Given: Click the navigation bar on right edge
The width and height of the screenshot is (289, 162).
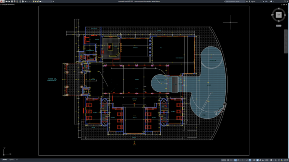Looking at the screenshot, I should click(286, 41).
